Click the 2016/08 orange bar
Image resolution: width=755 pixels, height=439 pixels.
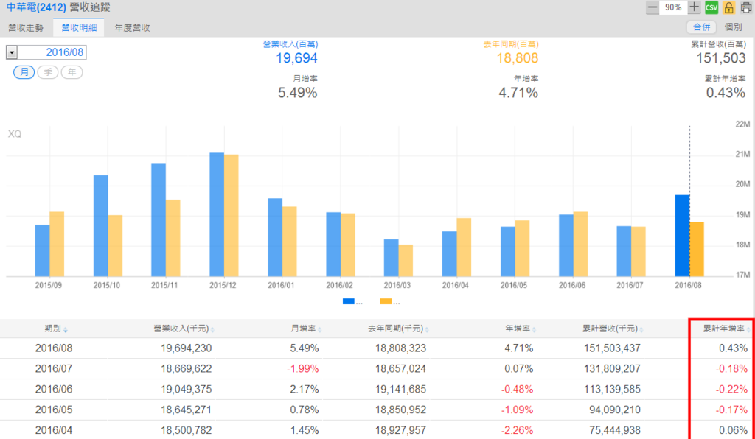tap(697, 249)
